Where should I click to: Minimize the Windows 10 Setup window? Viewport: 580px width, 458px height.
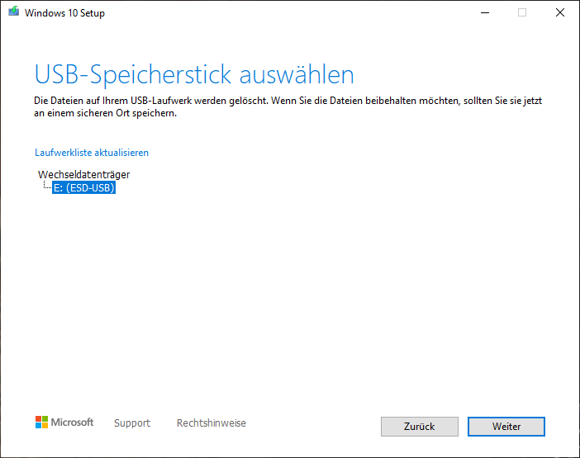(x=483, y=13)
